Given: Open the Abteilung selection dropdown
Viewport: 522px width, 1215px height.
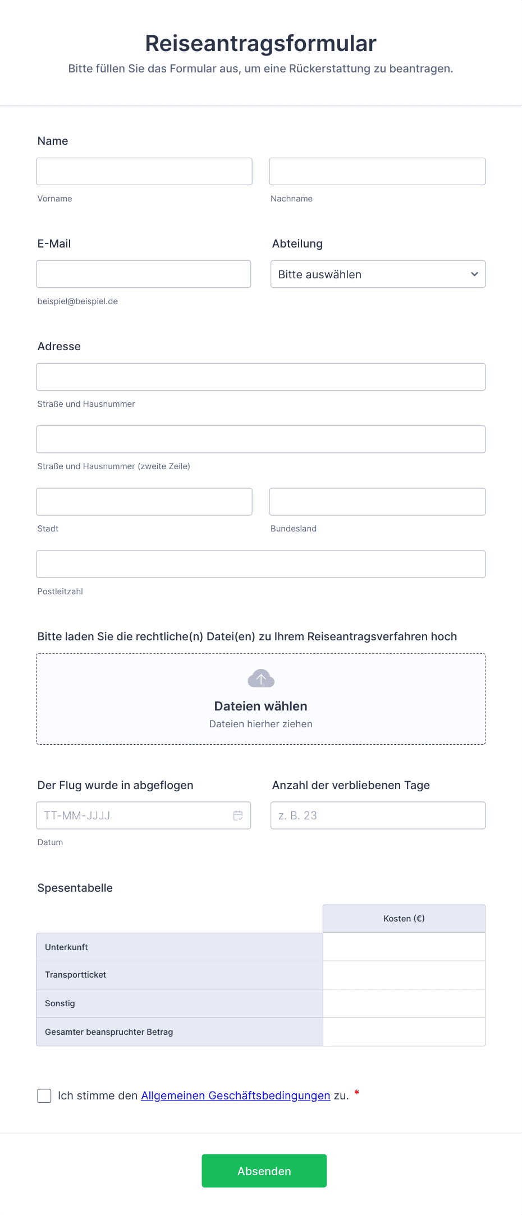Looking at the screenshot, I should point(377,274).
